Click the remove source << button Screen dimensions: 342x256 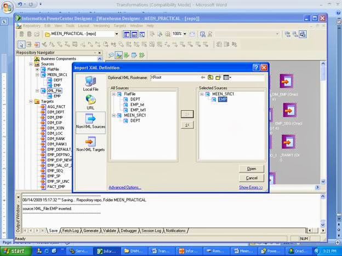[x=187, y=125]
